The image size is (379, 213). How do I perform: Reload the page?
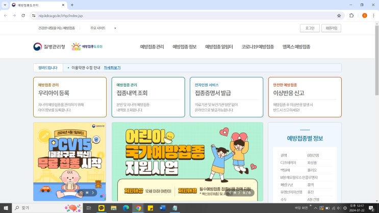coord(23,15)
